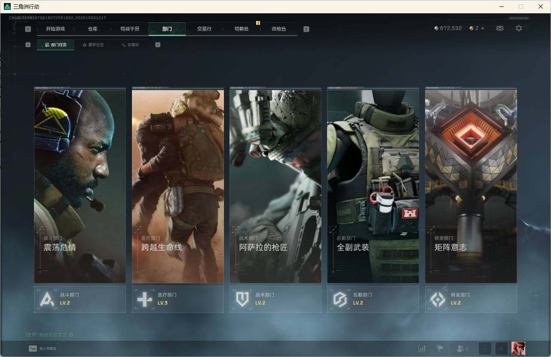Open the statistics bar chart icon

coord(422,349)
